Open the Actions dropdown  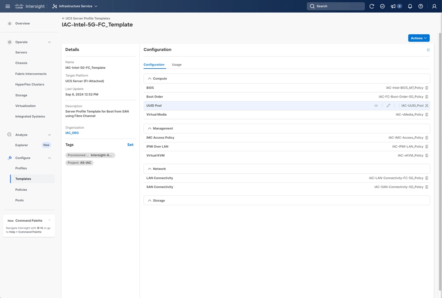click(418, 38)
